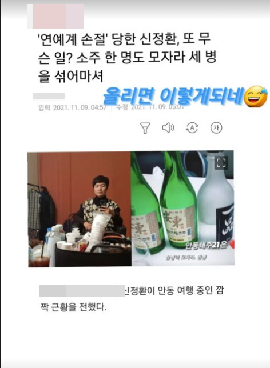Adjust font size via the 가 icon
The width and height of the screenshot is (270, 368).
point(216,128)
